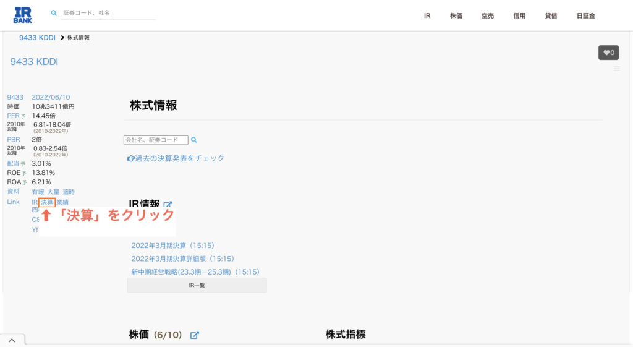Click the 適時 document link
633x347 pixels.
(x=69, y=192)
